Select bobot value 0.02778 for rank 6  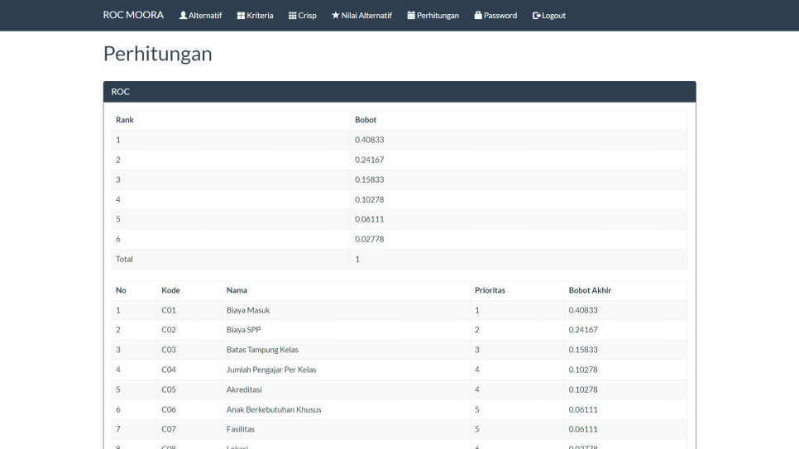pos(370,239)
